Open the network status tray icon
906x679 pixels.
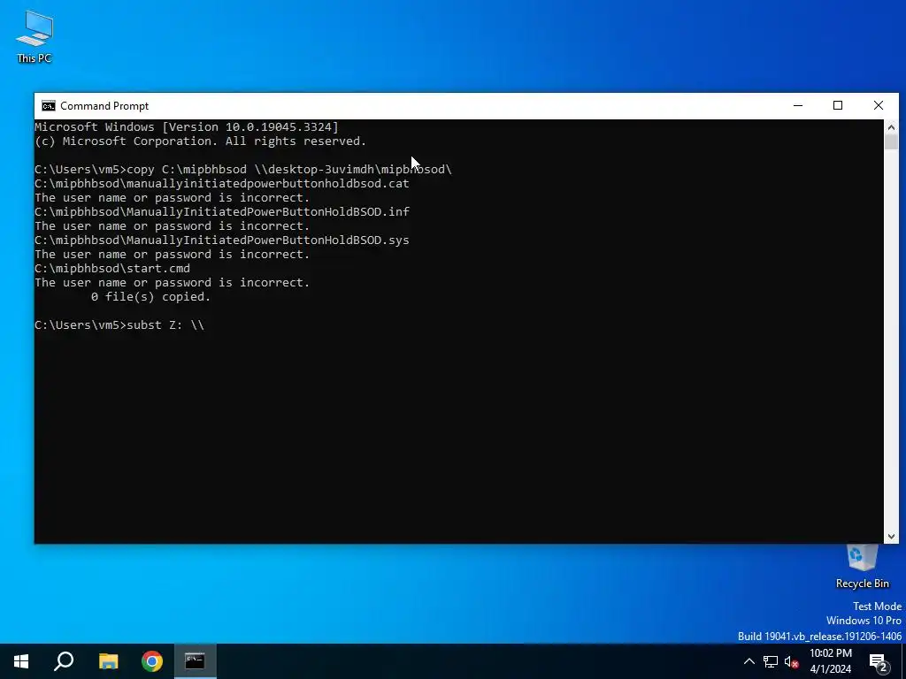click(771, 661)
